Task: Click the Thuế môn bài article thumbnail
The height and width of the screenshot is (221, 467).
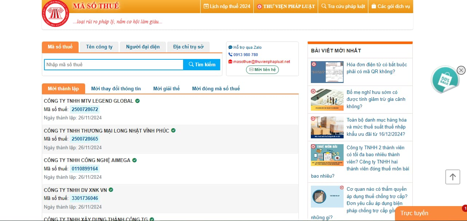Action: (327, 155)
